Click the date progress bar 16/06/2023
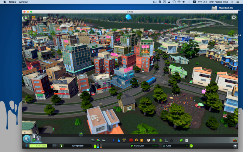243x152 pixels. click(x=41, y=146)
